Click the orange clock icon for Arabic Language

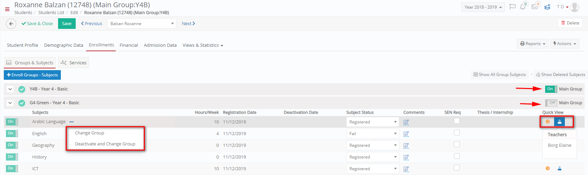(548, 122)
